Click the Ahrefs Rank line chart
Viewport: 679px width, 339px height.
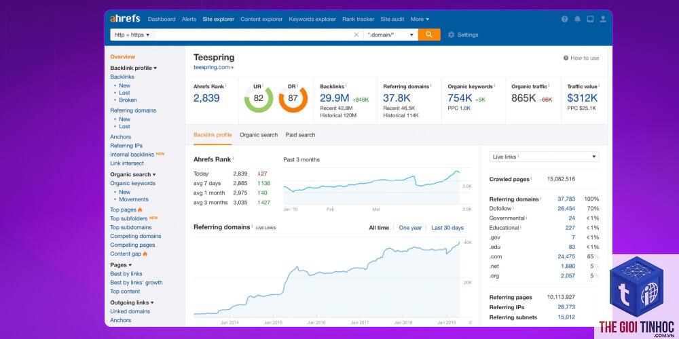tap(371, 187)
